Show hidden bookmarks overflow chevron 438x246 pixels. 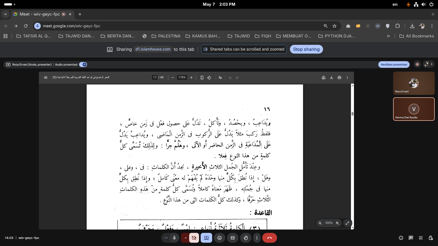tap(388, 36)
